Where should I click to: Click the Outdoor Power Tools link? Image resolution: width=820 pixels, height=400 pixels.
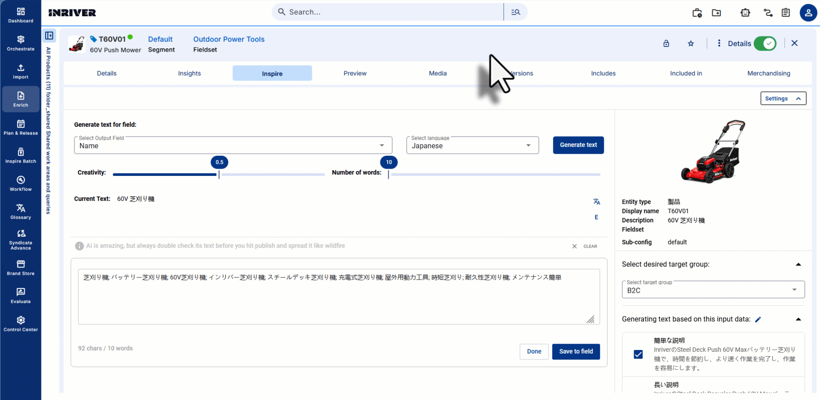click(x=229, y=39)
